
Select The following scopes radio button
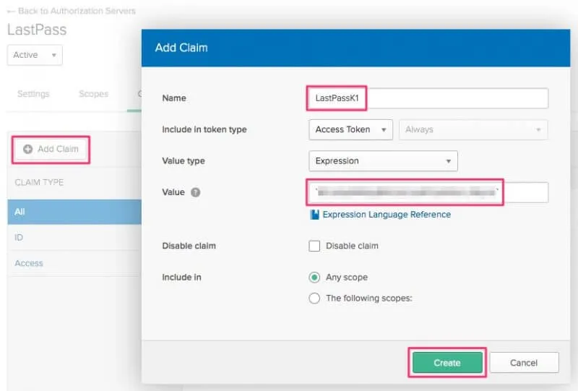coord(314,298)
